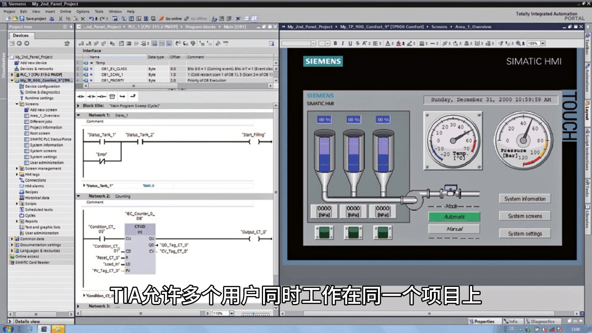592x333 pixels.
Task: Expand Network 3 in the ladder editor
Action: pyautogui.click(x=78, y=306)
